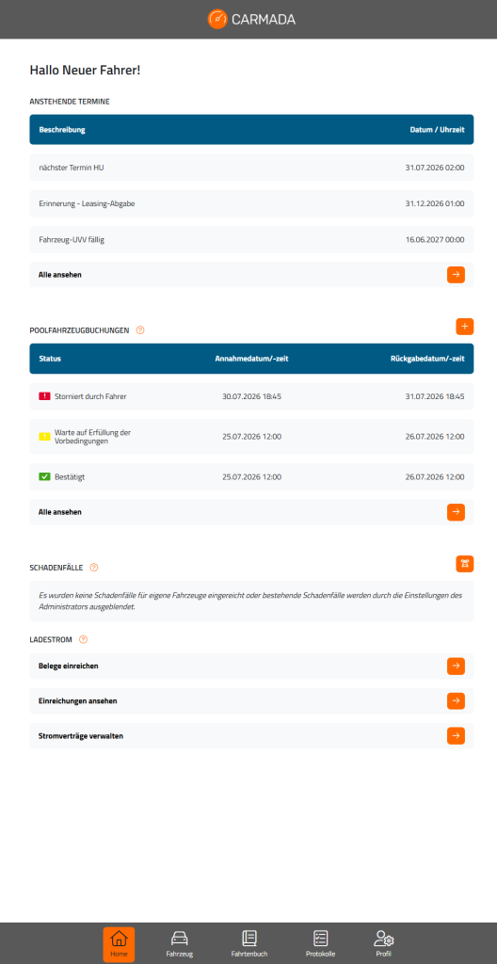Image resolution: width=497 pixels, height=964 pixels.
Task: Select the 'Erinnerung - Leasing-Abgabe' row
Action: click(251, 203)
